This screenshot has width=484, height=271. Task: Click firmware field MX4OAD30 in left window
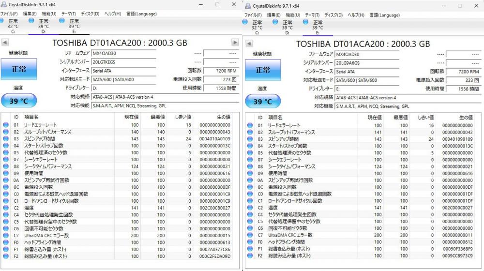pos(123,53)
